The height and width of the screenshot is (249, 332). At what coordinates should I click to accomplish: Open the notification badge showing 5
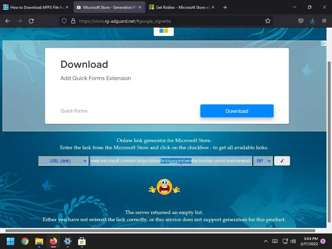tap(323, 241)
